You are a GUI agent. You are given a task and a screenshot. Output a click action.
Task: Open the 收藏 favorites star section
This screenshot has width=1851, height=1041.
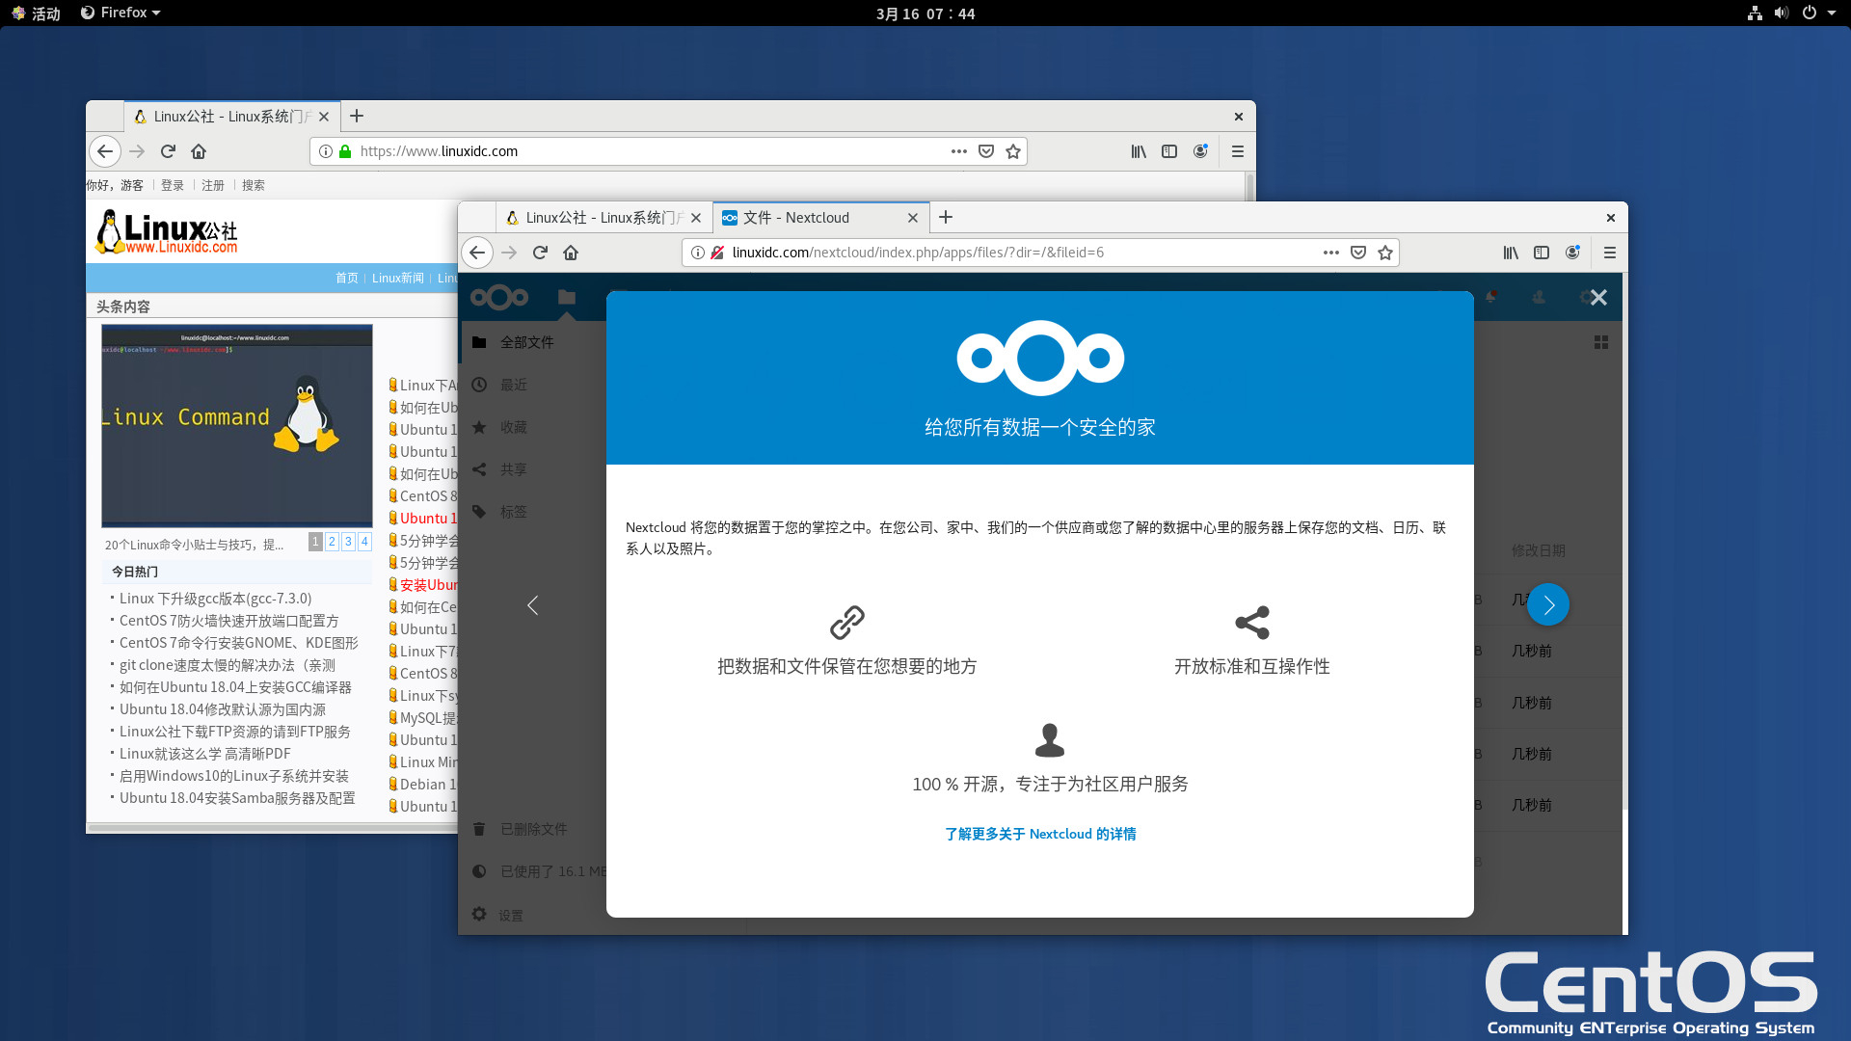coord(512,427)
